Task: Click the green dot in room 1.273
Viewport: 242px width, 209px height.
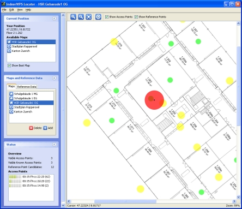Action: tap(112, 120)
